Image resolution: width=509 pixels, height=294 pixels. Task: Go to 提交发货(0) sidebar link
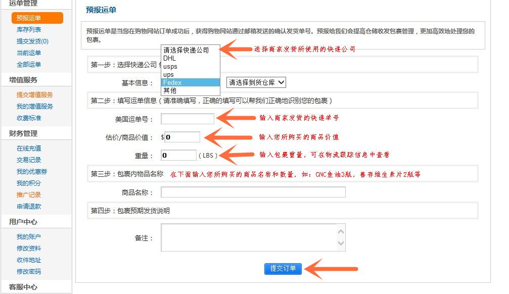point(32,41)
